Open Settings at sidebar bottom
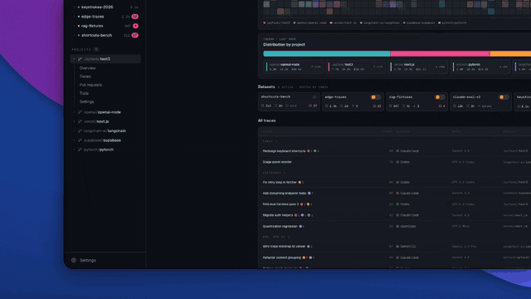 pyautogui.click(x=88, y=260)
